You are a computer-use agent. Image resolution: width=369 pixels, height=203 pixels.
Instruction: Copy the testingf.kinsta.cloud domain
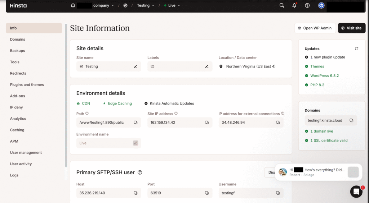point(351,121)
